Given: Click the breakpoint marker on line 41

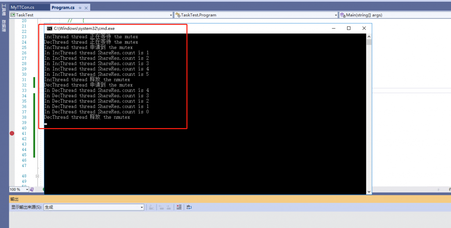Looking at the screenshot, I should pyautogui.click(x=12, y=133).
